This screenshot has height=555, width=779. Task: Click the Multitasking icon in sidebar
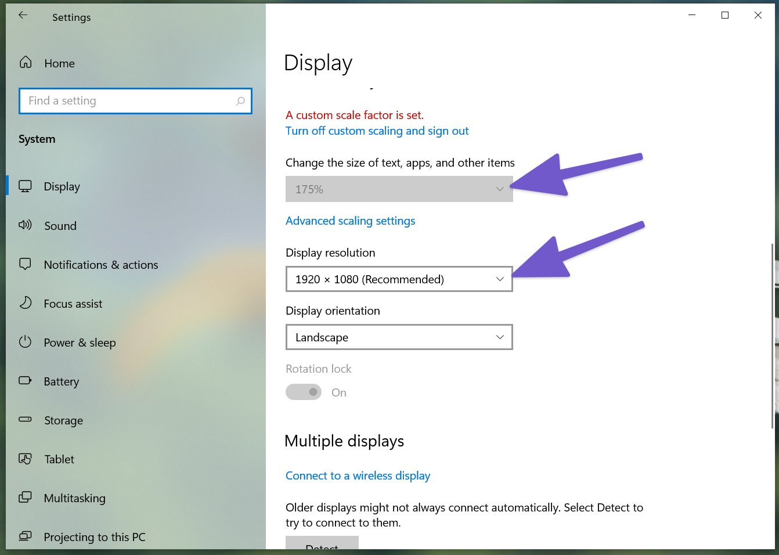click(25, 497)
